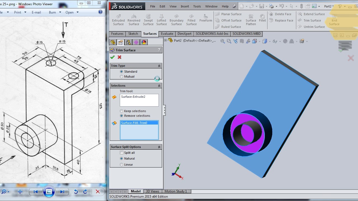Open the Open dropdown in Photo Viewer

tap(72, 12)
